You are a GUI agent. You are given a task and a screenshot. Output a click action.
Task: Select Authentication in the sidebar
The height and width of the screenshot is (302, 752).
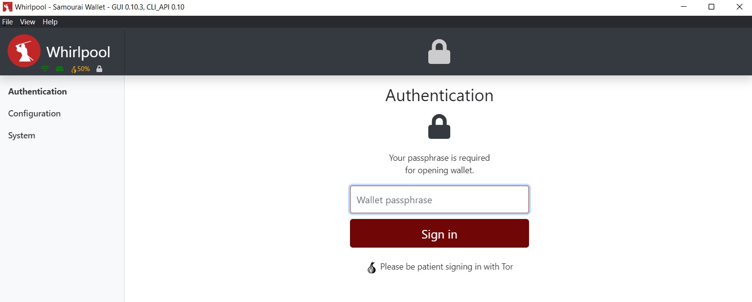(x=38, y=92)
